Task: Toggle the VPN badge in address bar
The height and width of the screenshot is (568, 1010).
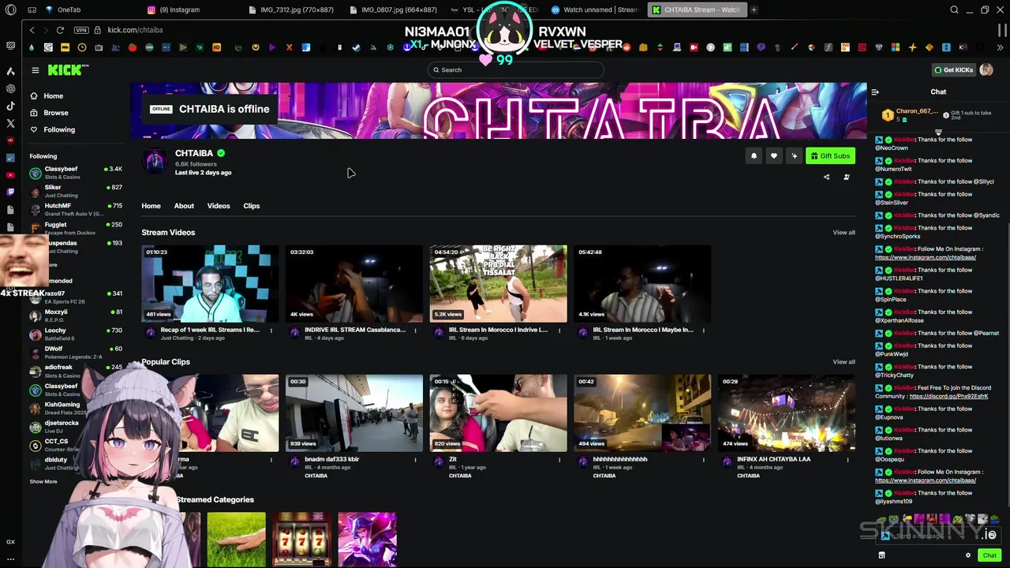Action: tap(81, 30)
